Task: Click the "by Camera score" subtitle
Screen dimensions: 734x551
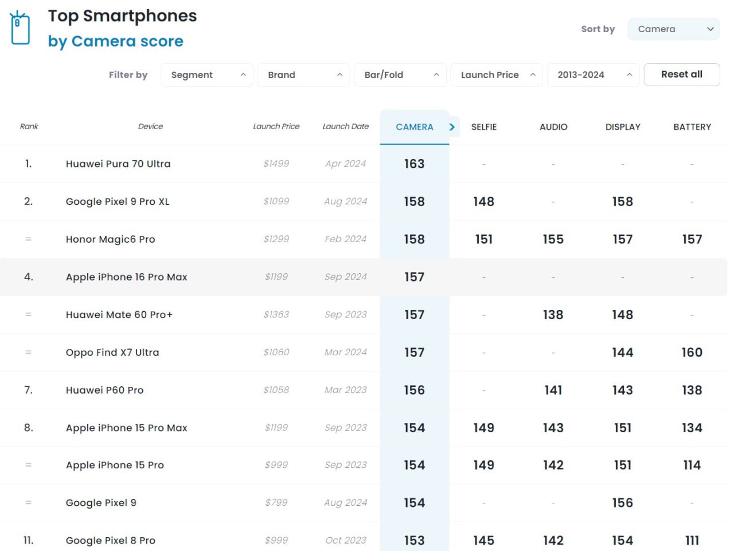Action: coord(116,41)
